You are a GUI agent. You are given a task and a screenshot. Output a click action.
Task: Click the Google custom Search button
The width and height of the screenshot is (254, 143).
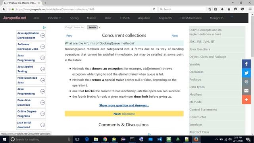point(92,27)
